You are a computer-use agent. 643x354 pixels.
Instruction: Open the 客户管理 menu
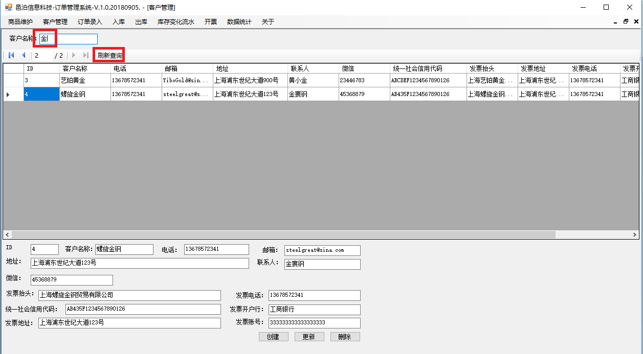click(55, 22)
